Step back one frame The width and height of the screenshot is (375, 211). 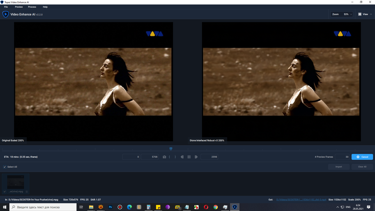tap(182, 157)
